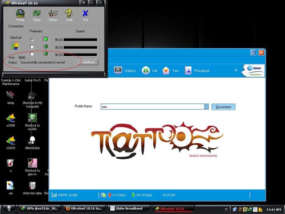Select the u1008 desktop icon
The image size is (285, 214).
coord(11,120)
